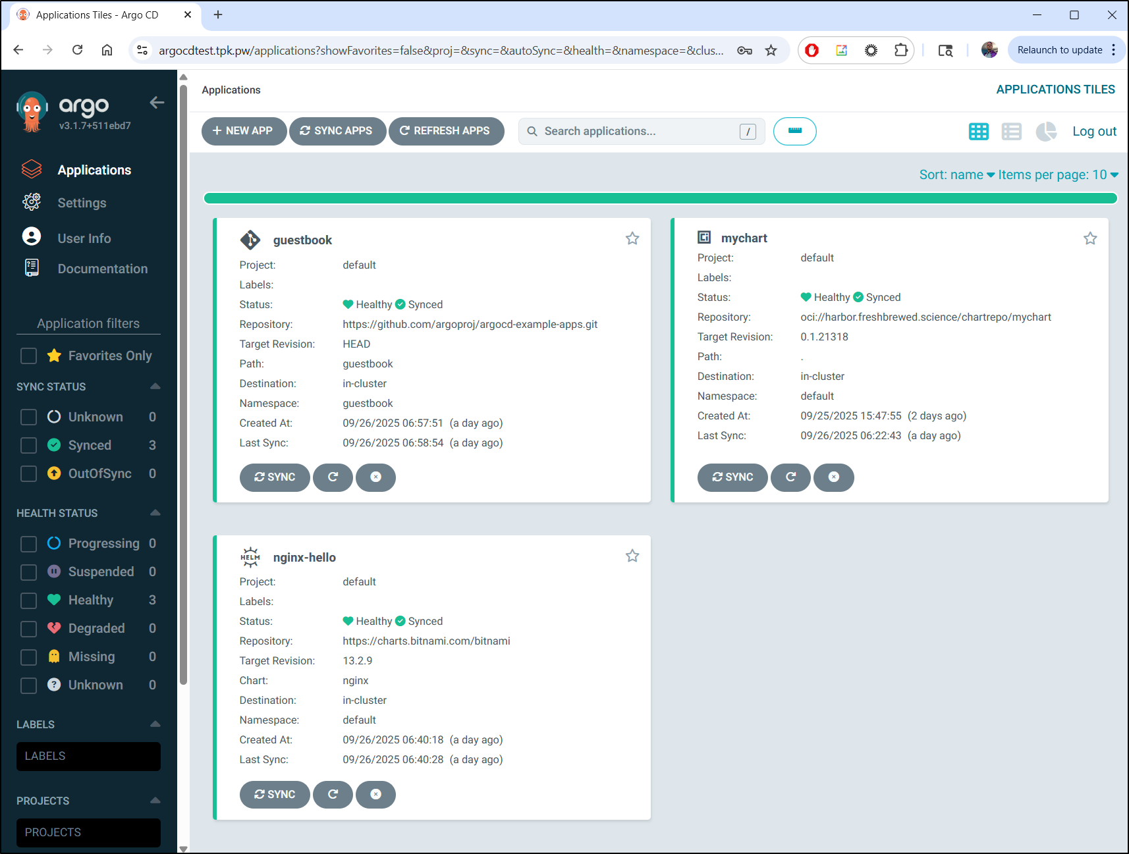
Task: Open Items per page dropdown
Action: click(1058, 175)
